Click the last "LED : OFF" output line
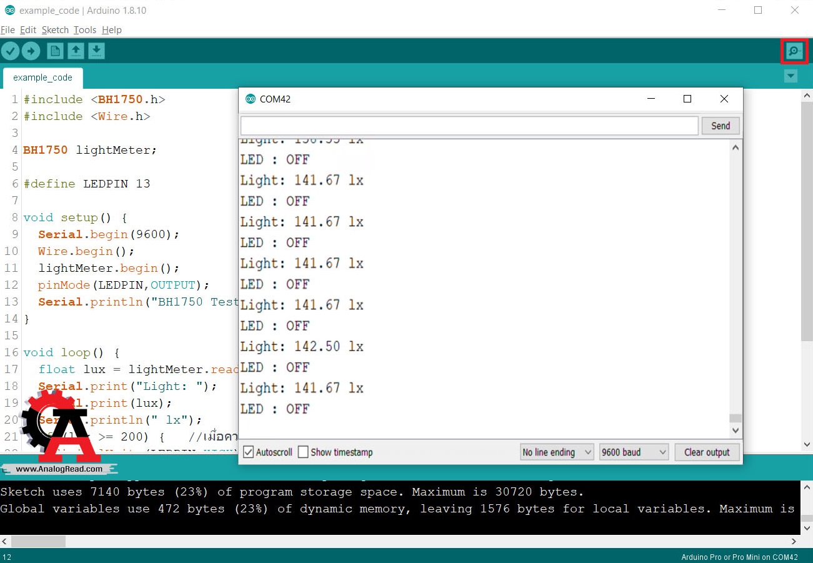813x563 pixels. 275,409
